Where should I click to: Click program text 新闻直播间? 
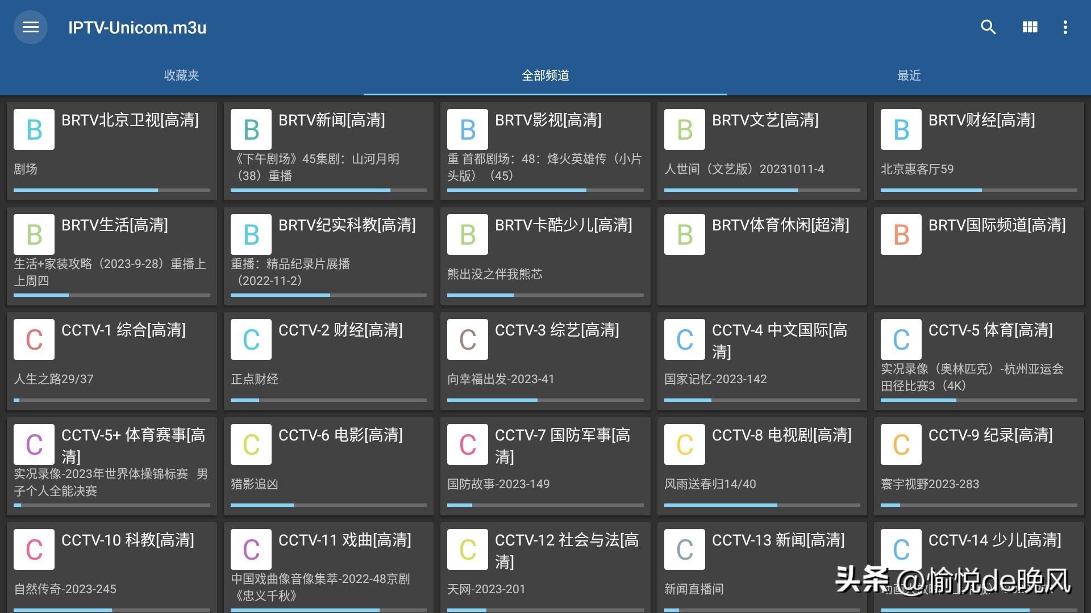(x=694, y=589)
